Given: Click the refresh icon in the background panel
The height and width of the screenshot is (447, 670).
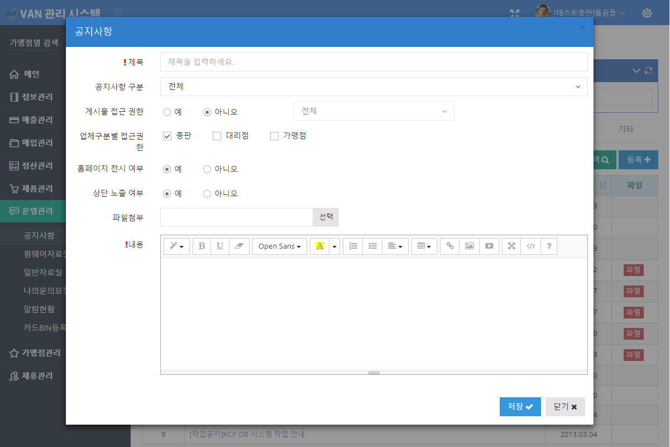Looking at the screenshot, I should point(648,70).
